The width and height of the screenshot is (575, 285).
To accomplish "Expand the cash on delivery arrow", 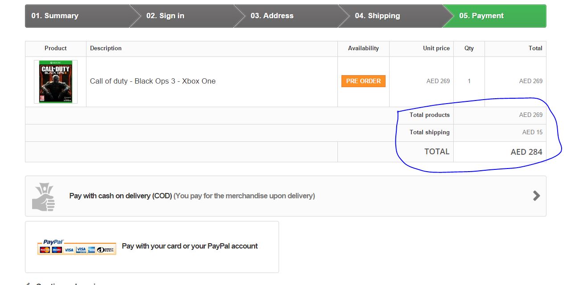I will (x=536, y=196).
